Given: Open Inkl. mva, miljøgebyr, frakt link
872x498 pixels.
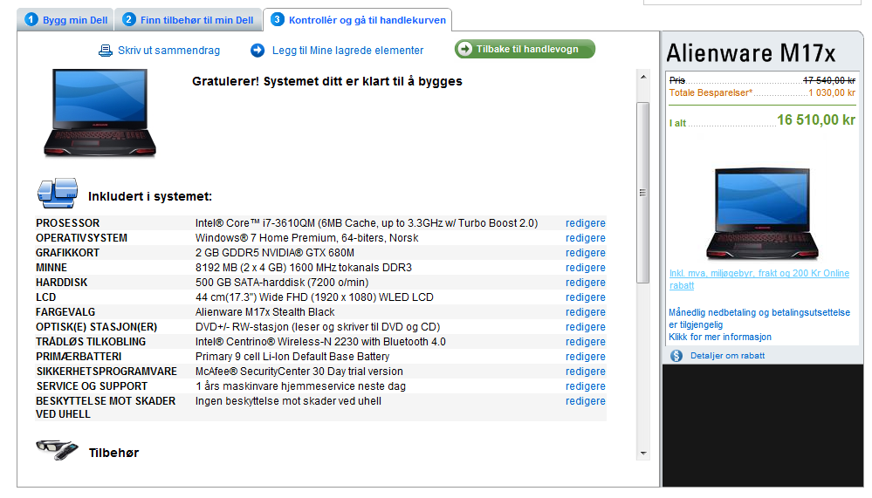Looking at the screenshot, I should tap(759, 279).
